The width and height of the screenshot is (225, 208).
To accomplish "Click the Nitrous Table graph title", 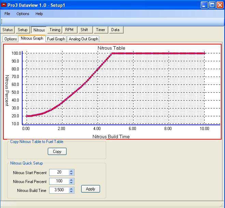I will 111,48.
